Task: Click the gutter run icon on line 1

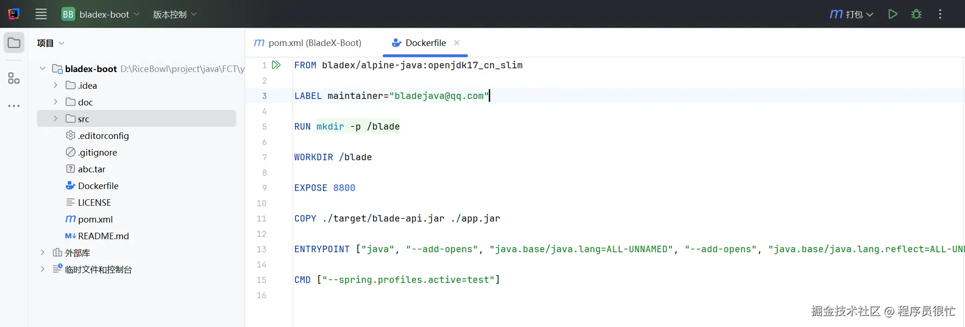Action: [x=276, y=65]
